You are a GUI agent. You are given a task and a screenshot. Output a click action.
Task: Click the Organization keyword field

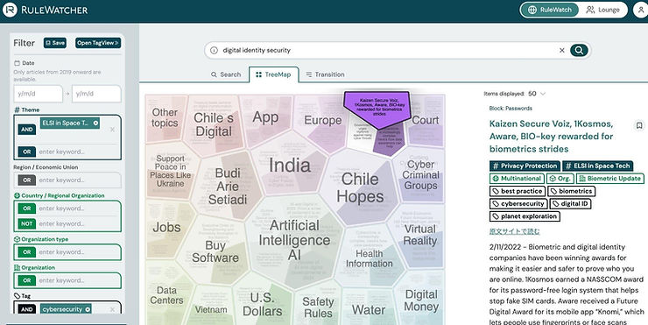click(78, 280)
